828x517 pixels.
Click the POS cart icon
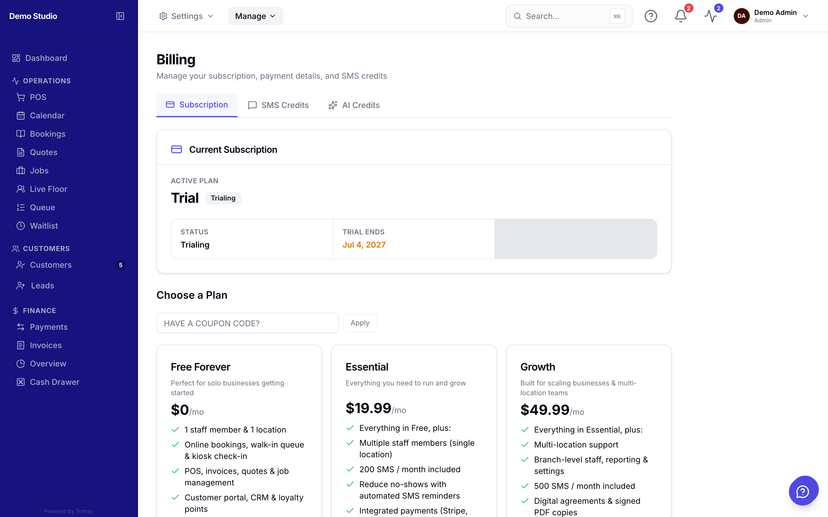click(20, 97)
